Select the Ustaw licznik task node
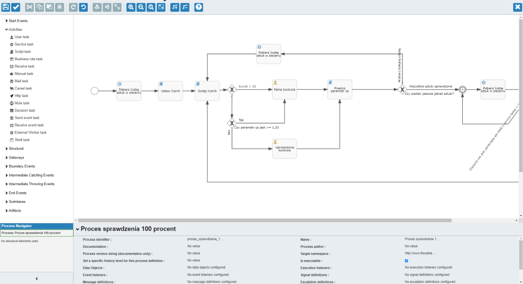This screenshot has width=523, height=284. (171, 91)
